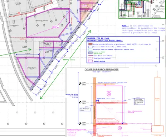Click the S045 level datum symbol
Image resolution: width=166 pixels, height=137 pixels.
[80, 84]
